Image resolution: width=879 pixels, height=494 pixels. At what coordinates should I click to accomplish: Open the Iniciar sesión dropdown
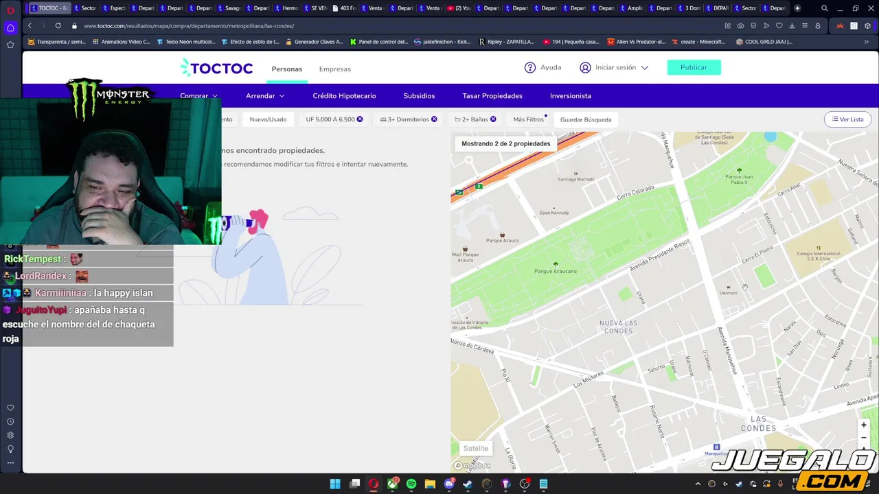[614, 67]
